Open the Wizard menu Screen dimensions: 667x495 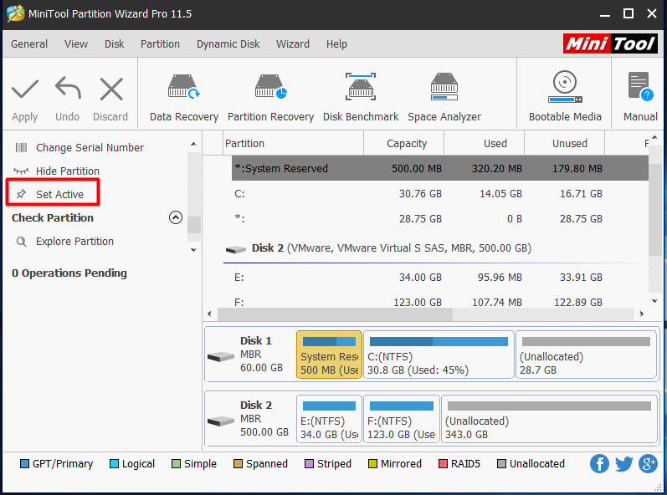pyautogui.click(x=293, y=44)
